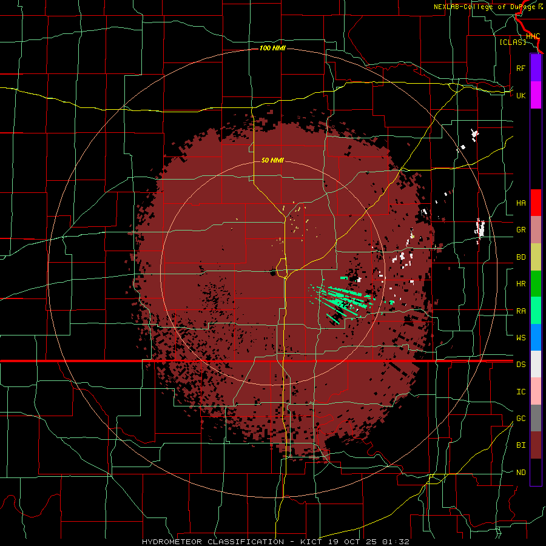Screen dimensions: 546x546
Task: Click the "RF" legend label
Action: click(x=521, y=68)
